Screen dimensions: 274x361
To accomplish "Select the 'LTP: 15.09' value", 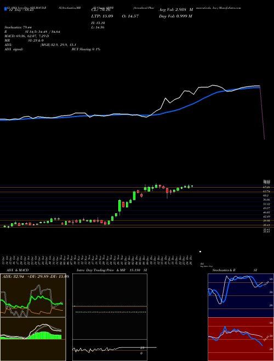I will (x=101, y=16).
